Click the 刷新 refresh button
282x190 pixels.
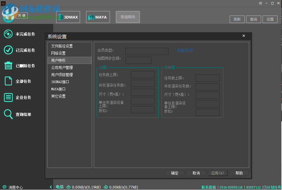(237, 19)
